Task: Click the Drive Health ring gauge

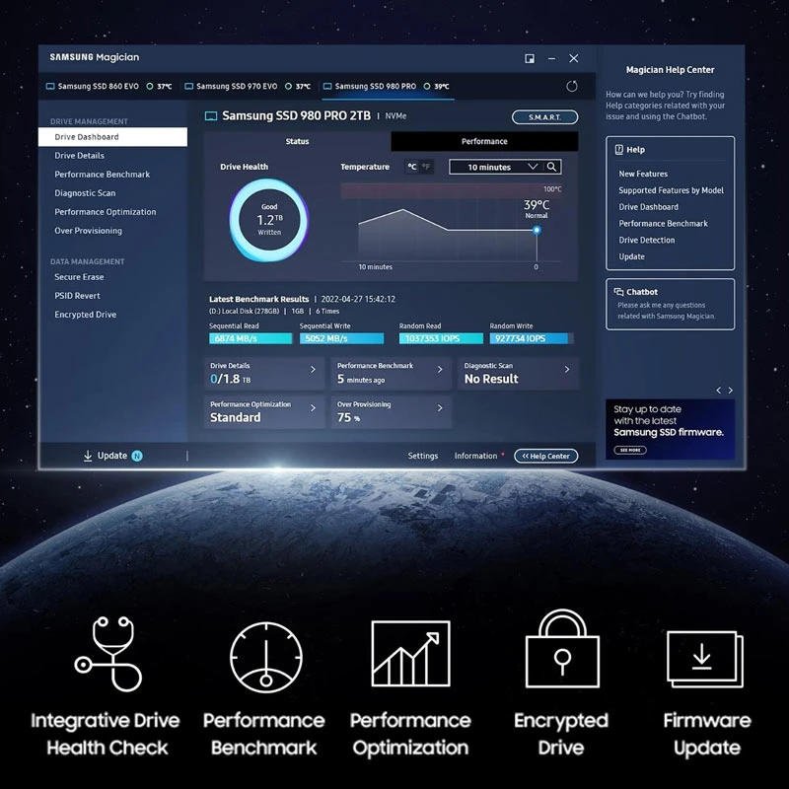Action: tap(269, 220)
